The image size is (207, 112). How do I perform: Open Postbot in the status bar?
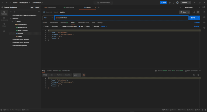(165, 110)
